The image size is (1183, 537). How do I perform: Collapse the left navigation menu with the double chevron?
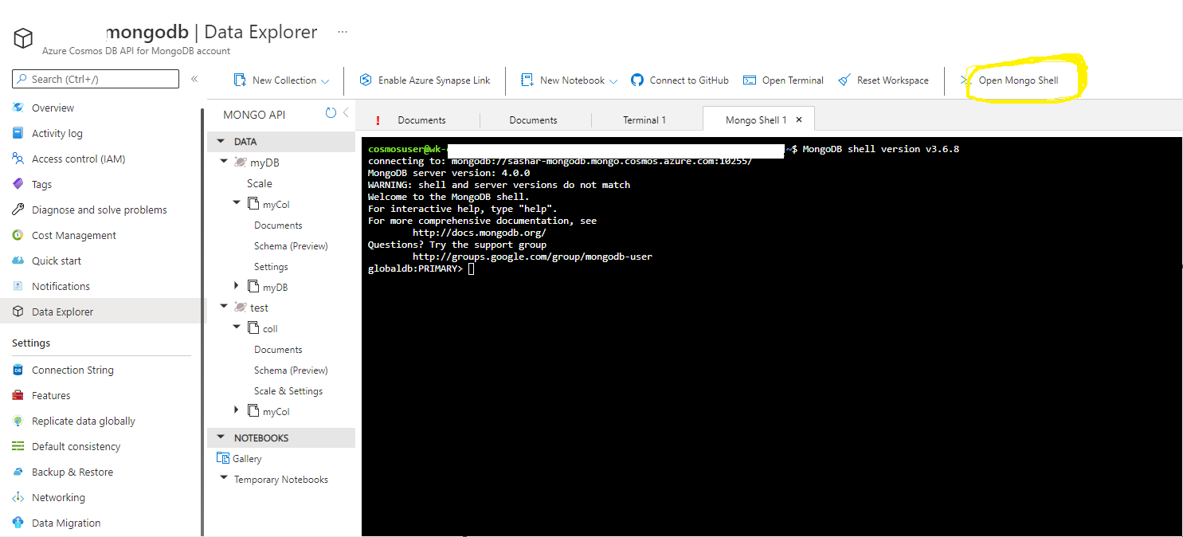pyautogui.click(x=194, y=79)
